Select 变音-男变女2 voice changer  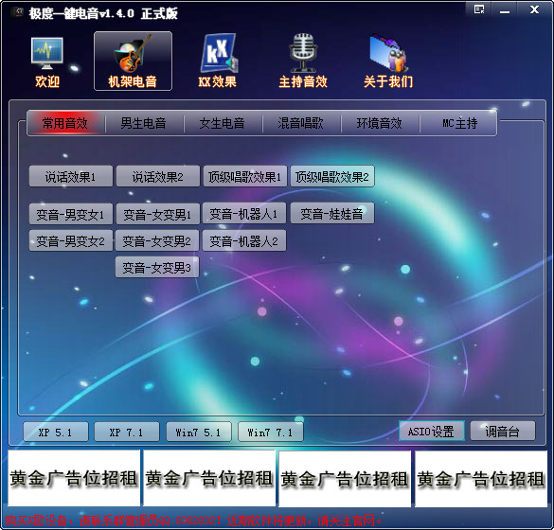coord(71,240)
